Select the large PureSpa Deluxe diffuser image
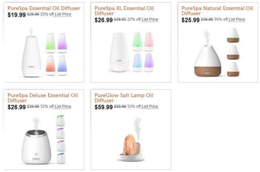 tap(36, 141)
